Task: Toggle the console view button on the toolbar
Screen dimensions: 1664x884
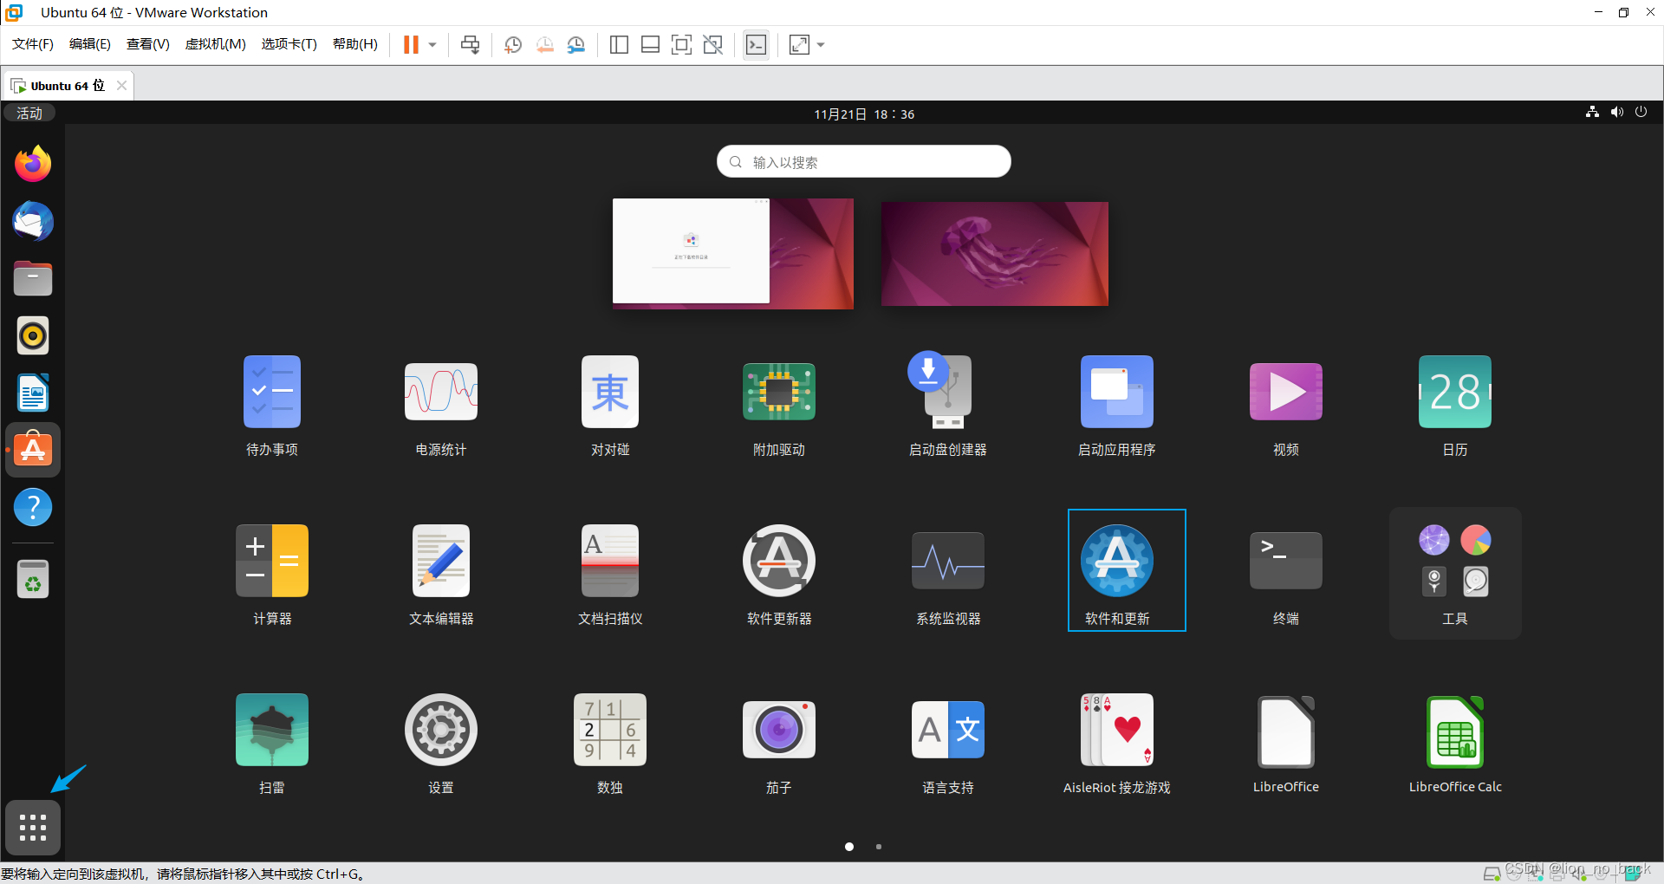Action: click(756, 44)
